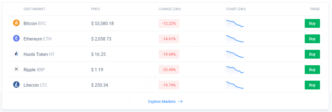Screen dimensions: 332x112
Task: Click the Ripple -25.48% change badge
Action: tap(169, 70)
